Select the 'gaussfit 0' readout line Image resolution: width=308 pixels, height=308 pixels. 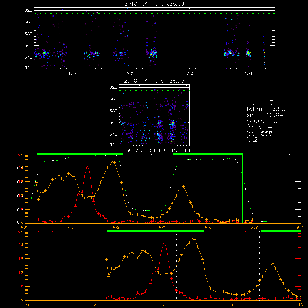tap(262, 121)
